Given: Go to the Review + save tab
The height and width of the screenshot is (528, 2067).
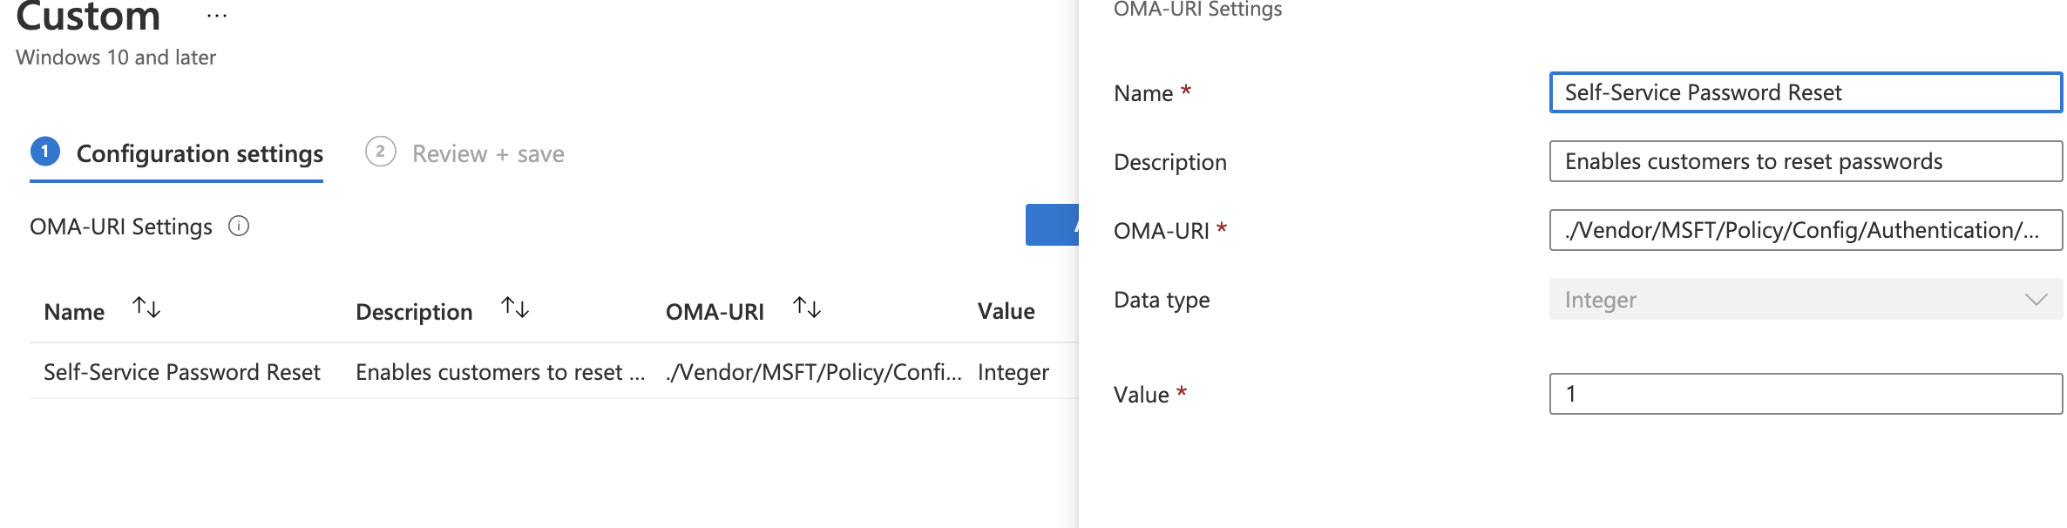Looking at the screenshot, I should (x=488, y=154).
